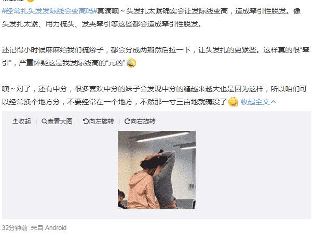Collapse post using chevron beside 收起全文
Screen dimensions: 314x243
[274, 102]
